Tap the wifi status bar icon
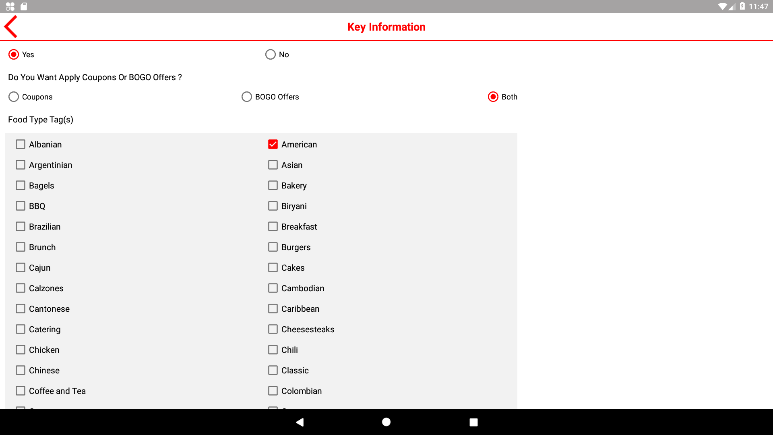 tap(722, 6)
